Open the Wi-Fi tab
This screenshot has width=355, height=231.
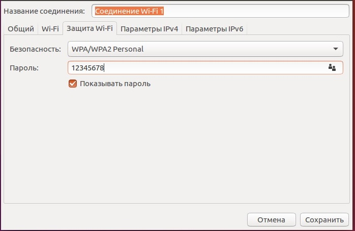click(50, 29)
